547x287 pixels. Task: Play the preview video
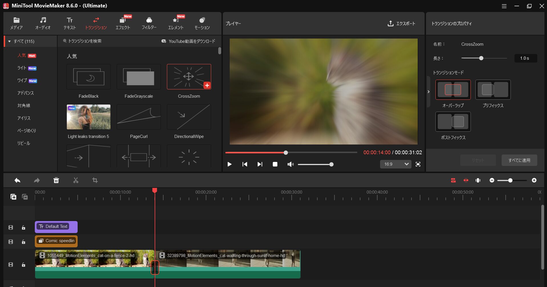[x=229, y=164]
